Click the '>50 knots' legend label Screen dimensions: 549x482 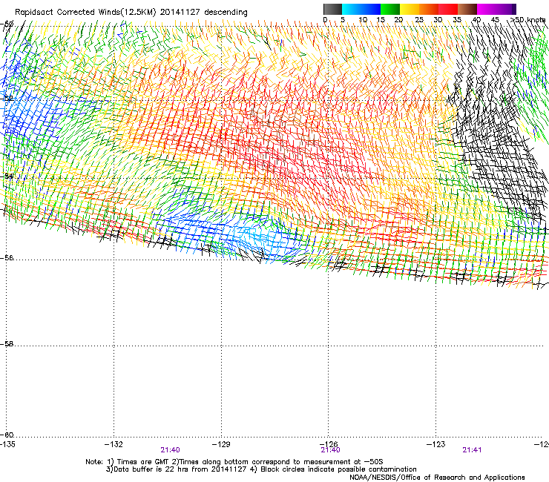pyautogui.click(x=527, y=20)
